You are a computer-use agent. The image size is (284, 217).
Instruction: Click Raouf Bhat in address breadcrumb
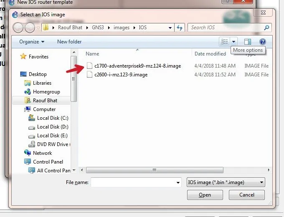tap(70, 28)
